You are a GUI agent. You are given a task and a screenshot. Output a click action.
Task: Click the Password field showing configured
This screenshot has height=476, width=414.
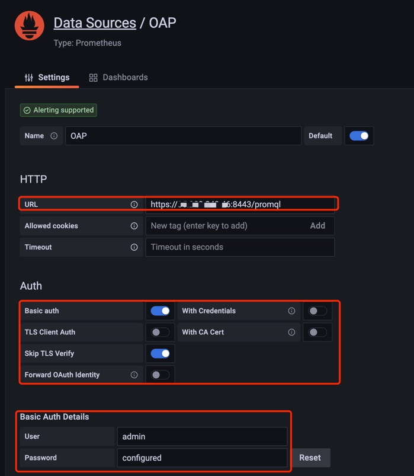tap(202, 458)
